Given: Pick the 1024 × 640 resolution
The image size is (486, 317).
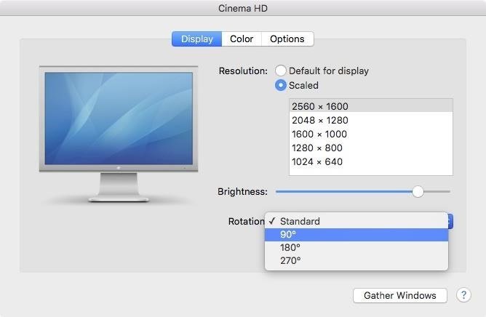Looking at the screenshot, I should [371, 161].
